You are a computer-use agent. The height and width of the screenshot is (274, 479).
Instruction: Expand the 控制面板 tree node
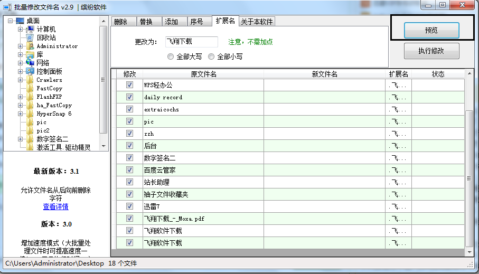pos(20,71)
